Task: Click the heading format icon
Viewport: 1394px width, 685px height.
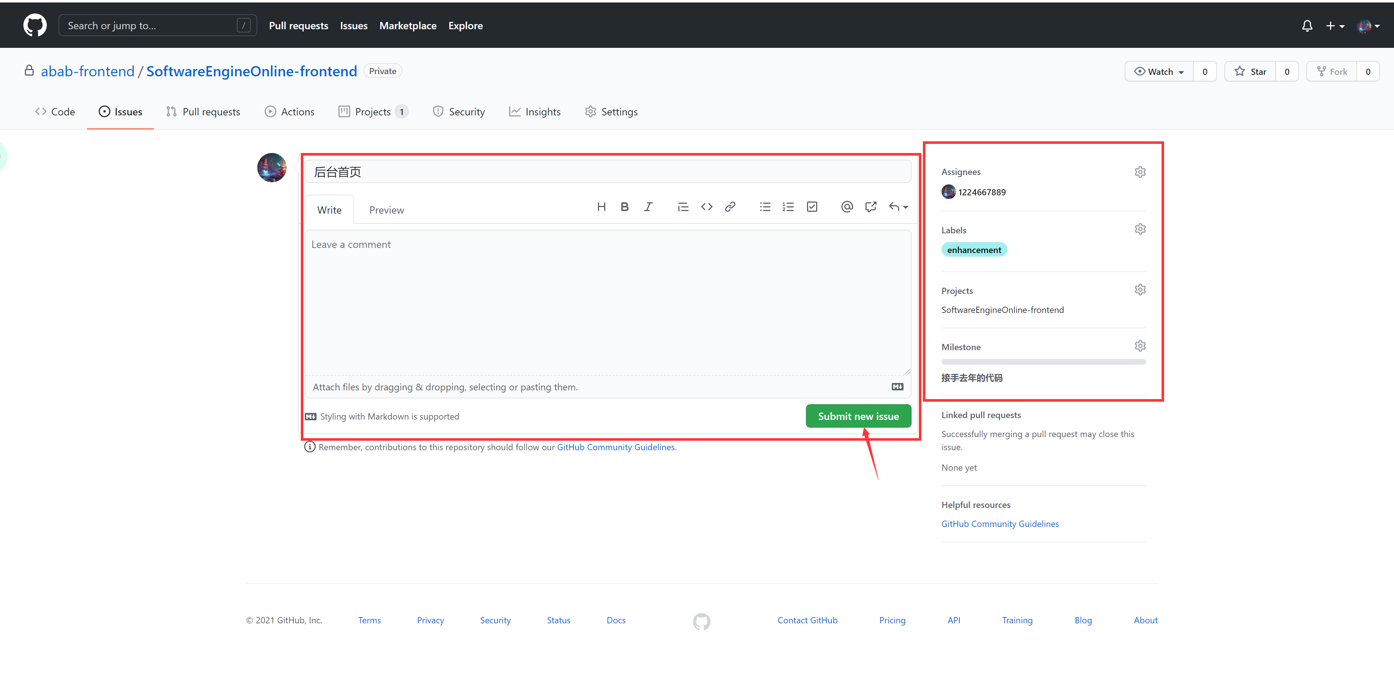Action: pyautogui.click(x=601, y=207)
